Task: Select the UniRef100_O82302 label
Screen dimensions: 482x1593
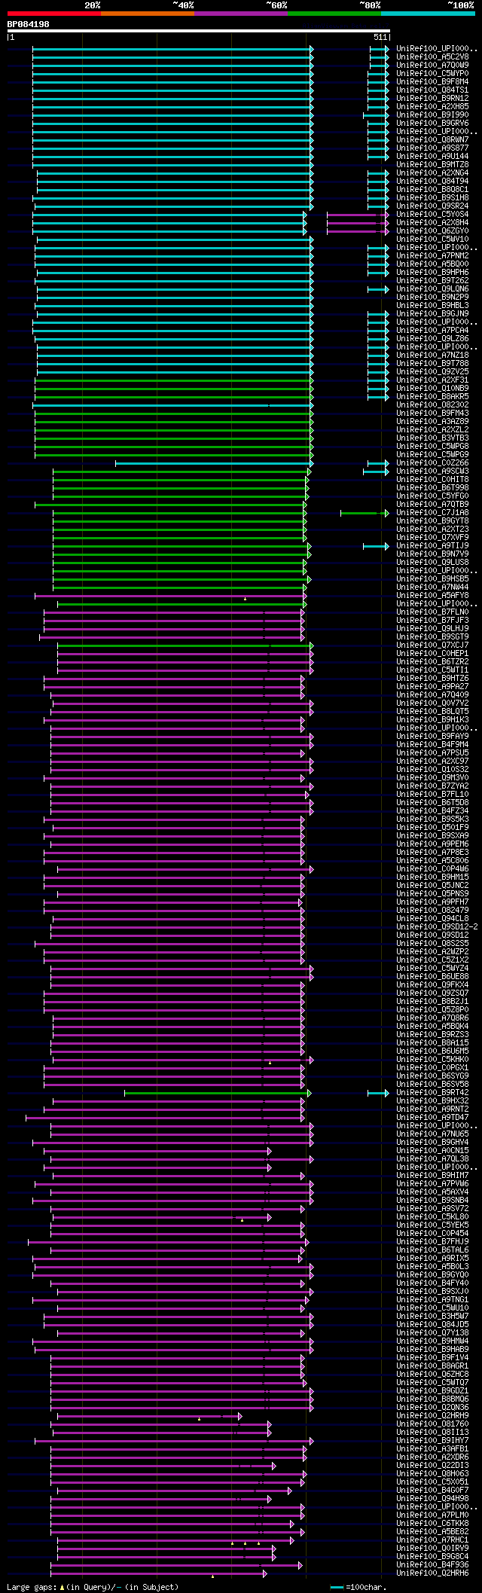Action: (432, 404)
